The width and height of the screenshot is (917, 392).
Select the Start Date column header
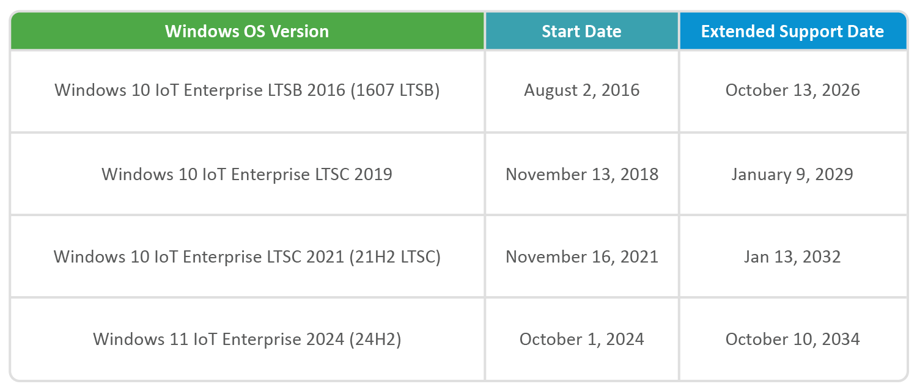(581, 31)
